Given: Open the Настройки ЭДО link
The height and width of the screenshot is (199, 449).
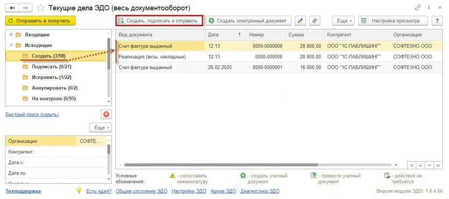Looking at the screenshot, I should click(x=189, y=191).
